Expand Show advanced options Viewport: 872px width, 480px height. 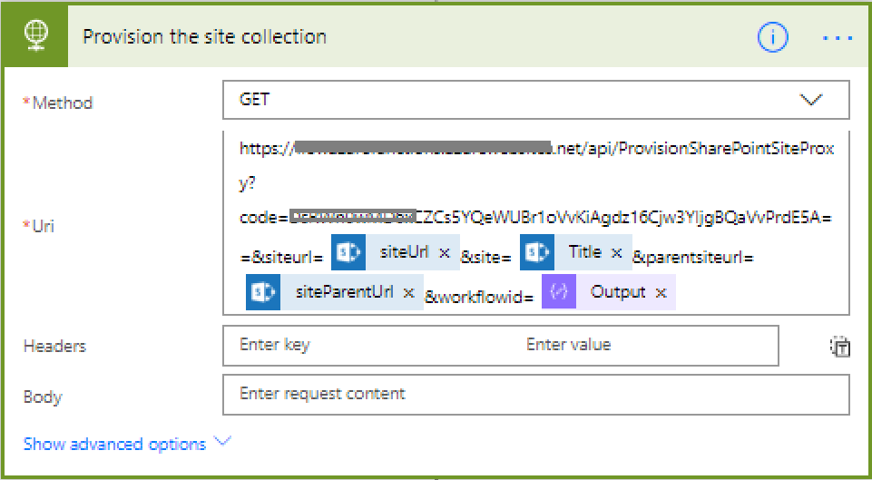(x=222, y=442)
